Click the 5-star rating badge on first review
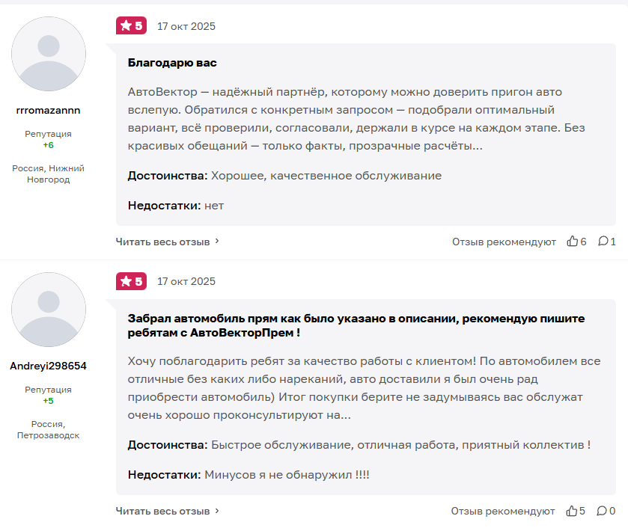Screen dimensions: 628x528 [x=131, y=26]
